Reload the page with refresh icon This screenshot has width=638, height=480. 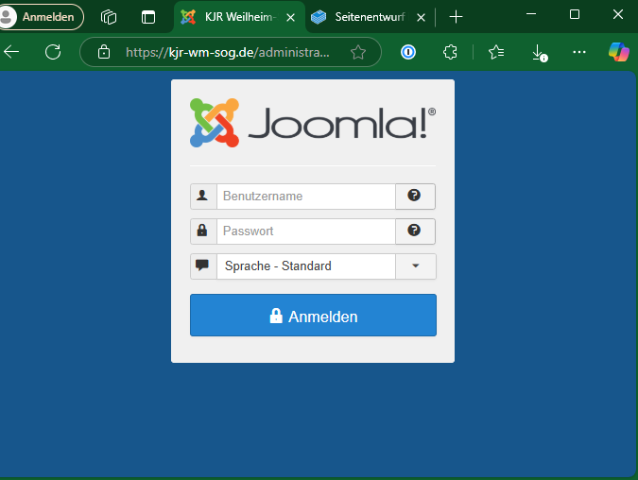tap(53, 52)
